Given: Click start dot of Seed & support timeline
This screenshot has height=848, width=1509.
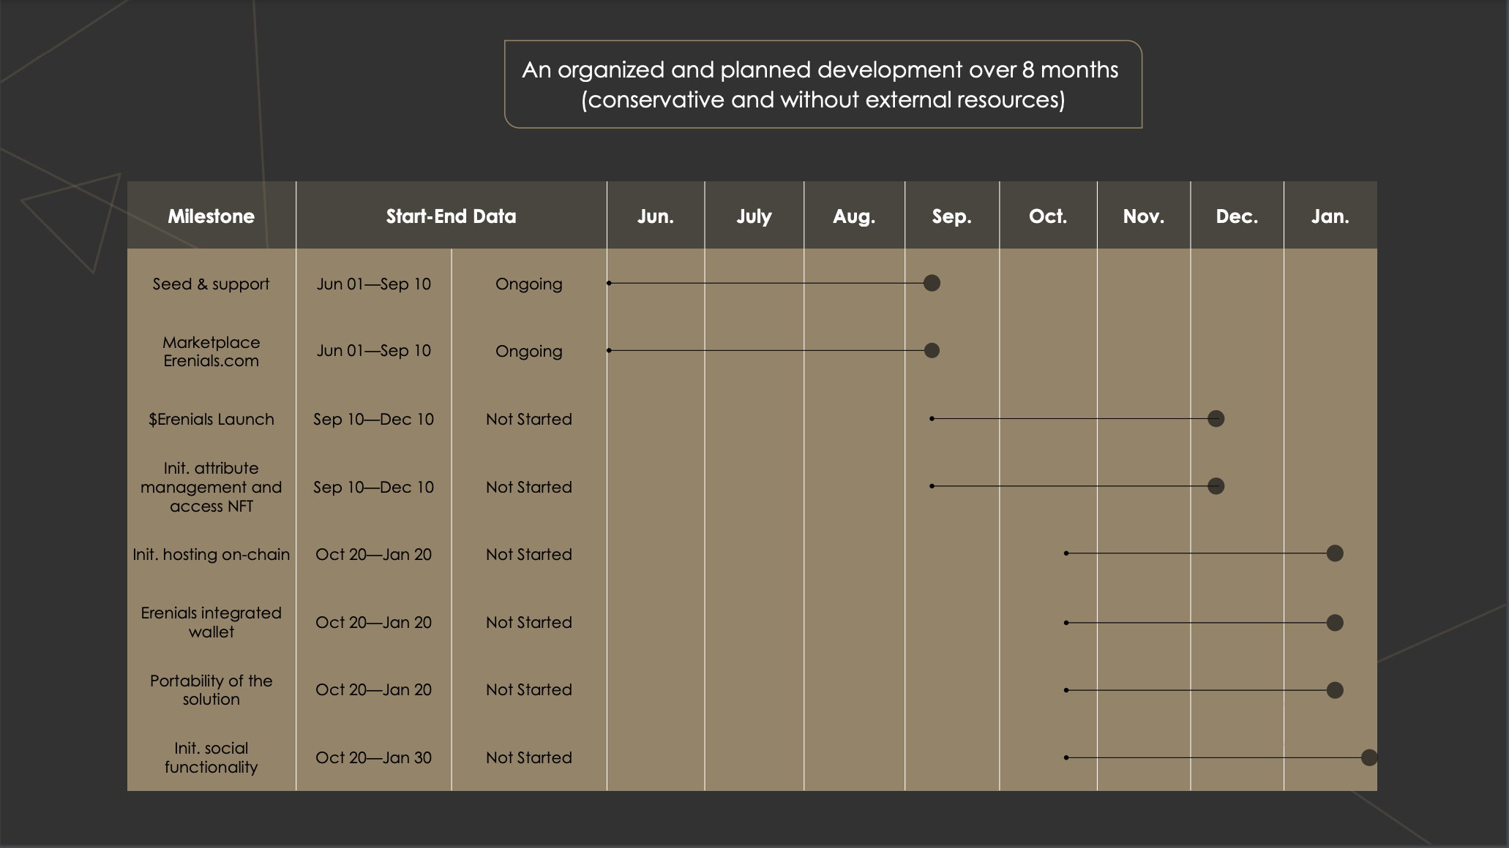Looking at the screenshot, I should [x=609, y=283].
